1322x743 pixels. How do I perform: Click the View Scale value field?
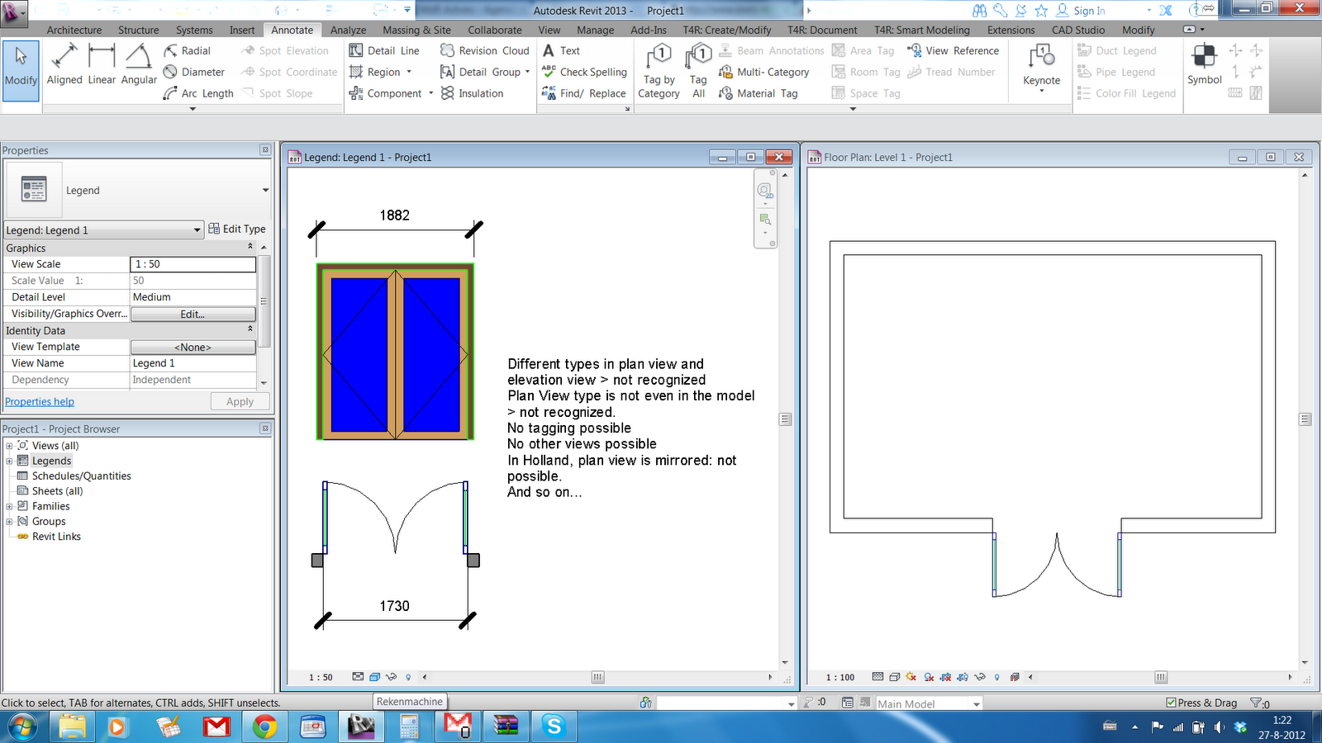click(x=193, y=264)
